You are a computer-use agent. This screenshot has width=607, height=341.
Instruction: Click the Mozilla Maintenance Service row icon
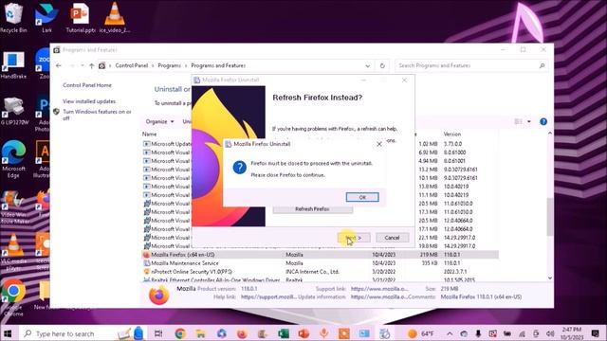click(x=146, y=263)
